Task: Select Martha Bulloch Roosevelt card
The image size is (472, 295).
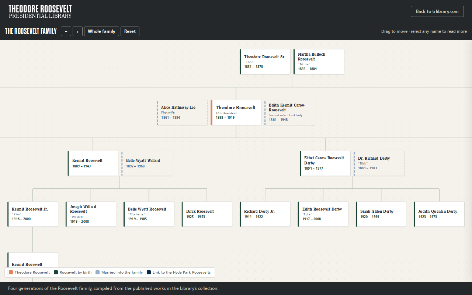Action: tap(319, 62)
